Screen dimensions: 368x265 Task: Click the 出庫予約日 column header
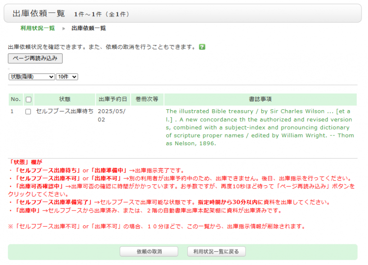[113, 99]
